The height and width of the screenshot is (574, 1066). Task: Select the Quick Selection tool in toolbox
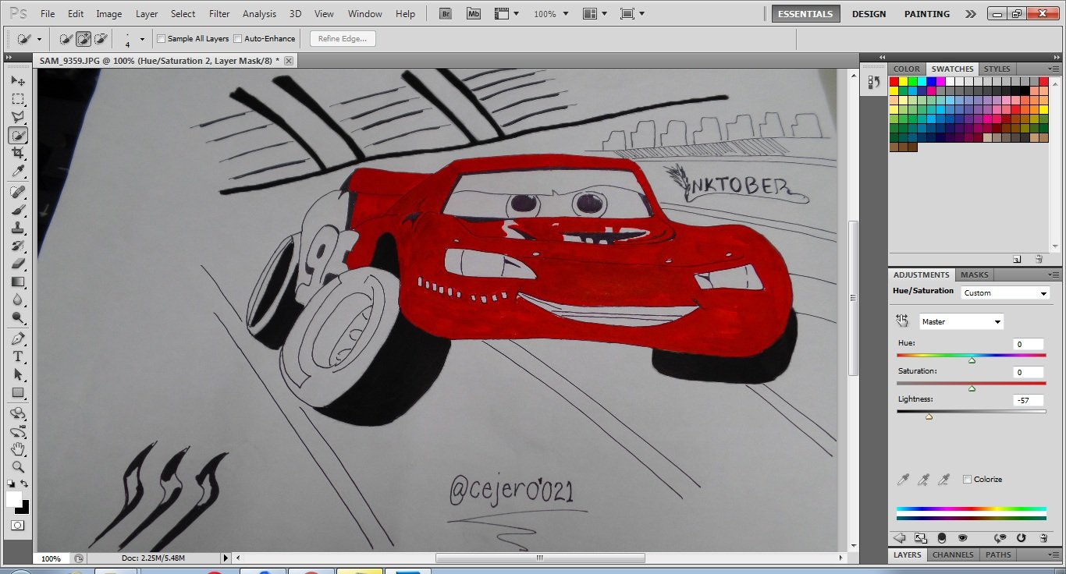[x=18, y=135]
